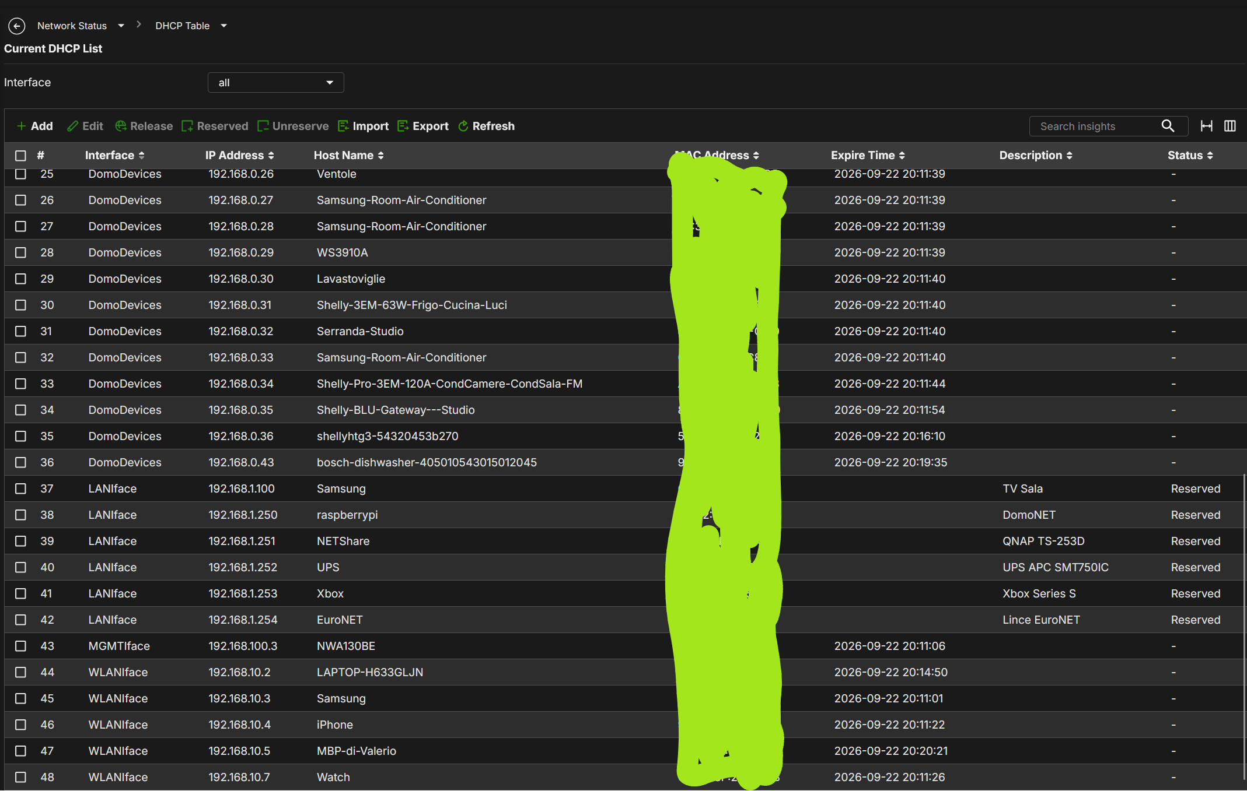Screen dimensions: 1247x791
Task: Check the NWA130BE row checkbox
Action: pos(21,646)
